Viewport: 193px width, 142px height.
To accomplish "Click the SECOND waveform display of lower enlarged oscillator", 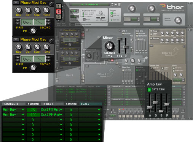I will click(x=39, y=59).
